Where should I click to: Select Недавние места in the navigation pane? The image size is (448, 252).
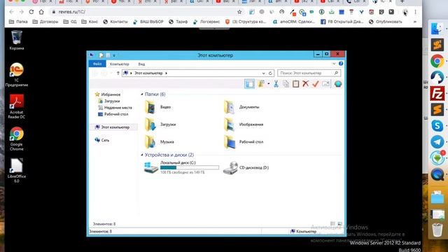[115, 107]
